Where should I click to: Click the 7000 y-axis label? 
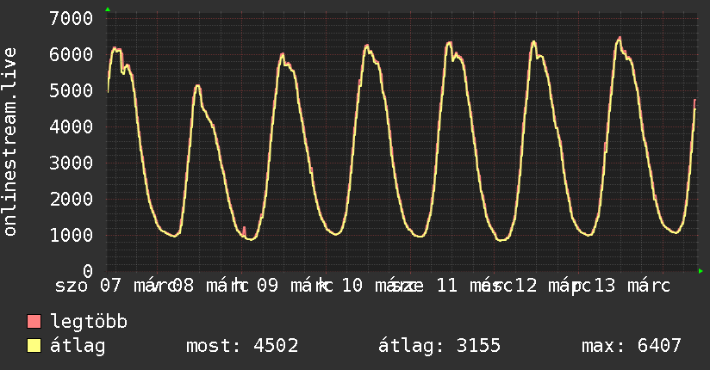coord(72,19)
